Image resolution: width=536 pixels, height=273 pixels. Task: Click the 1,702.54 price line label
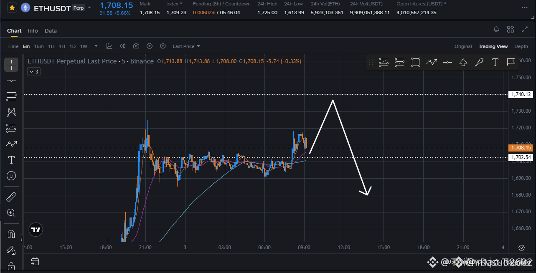tap(521, 157)
